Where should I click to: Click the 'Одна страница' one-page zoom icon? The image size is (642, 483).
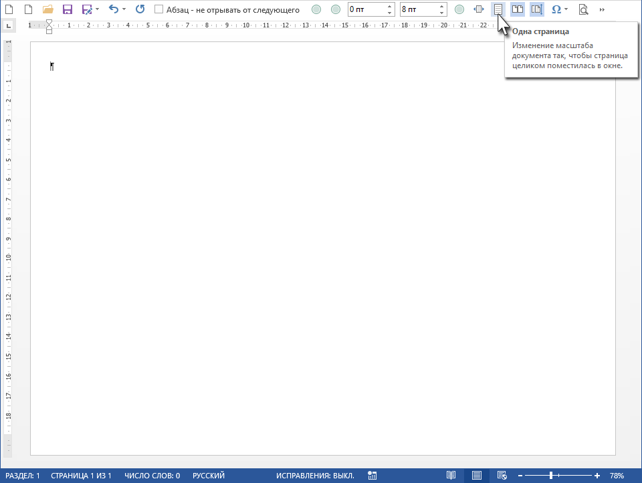click(x=498, y=9)
